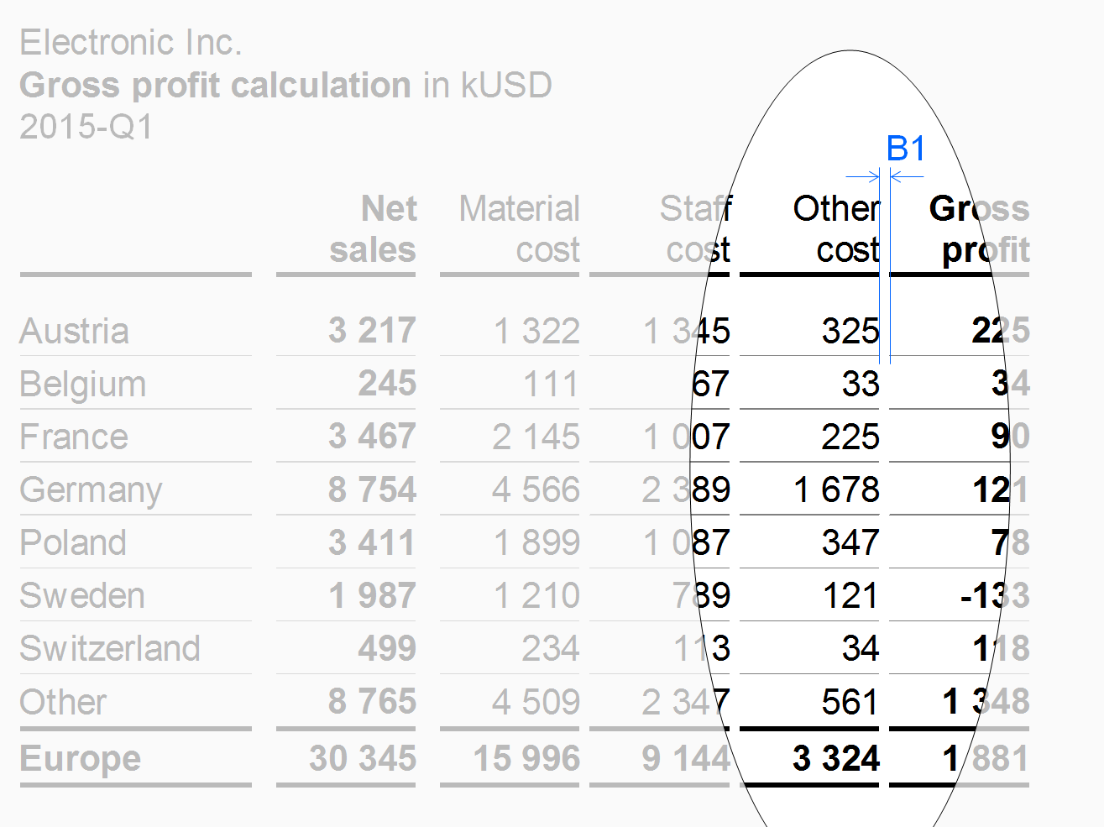
Task: Select the Gross profit column header
Action: pyautogui.click(x=979, y=229)
